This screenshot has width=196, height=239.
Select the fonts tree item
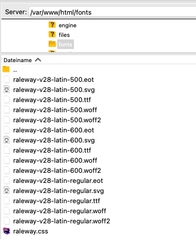click(65, 44)
